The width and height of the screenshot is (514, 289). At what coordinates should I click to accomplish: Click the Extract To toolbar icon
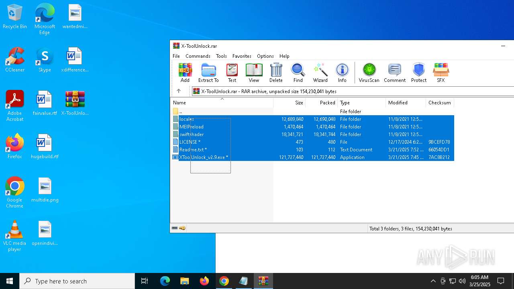pyautogui.click(x=208, y=73)
